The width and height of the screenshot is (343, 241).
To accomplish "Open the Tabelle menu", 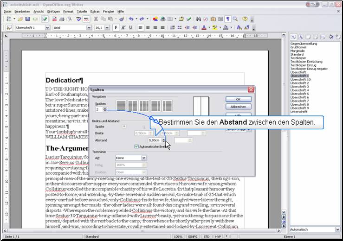I will 82,11.
